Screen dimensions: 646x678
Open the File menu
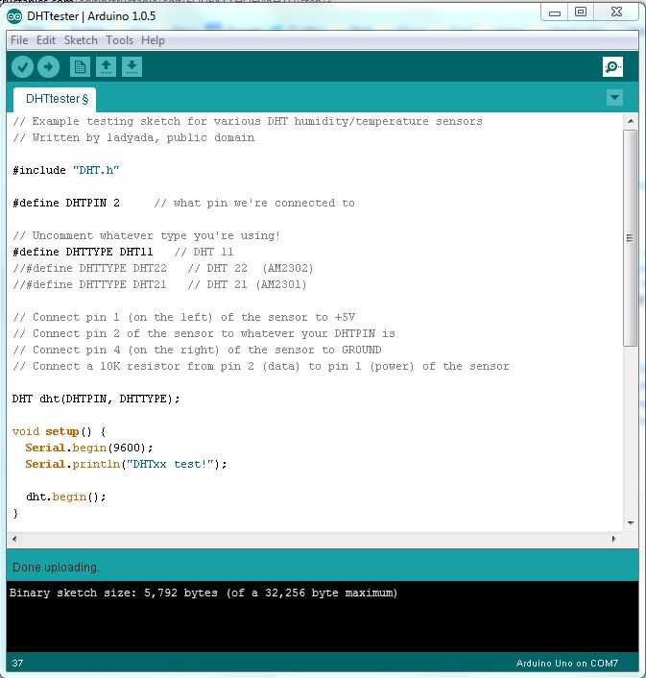[x=19, y=40]
